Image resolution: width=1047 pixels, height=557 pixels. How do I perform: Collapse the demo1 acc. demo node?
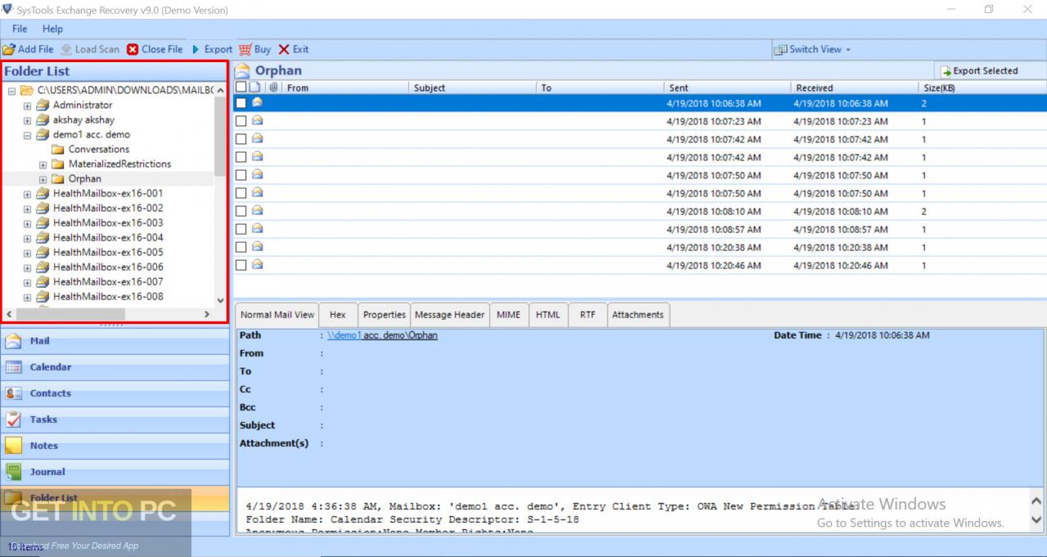coord(27,135)
